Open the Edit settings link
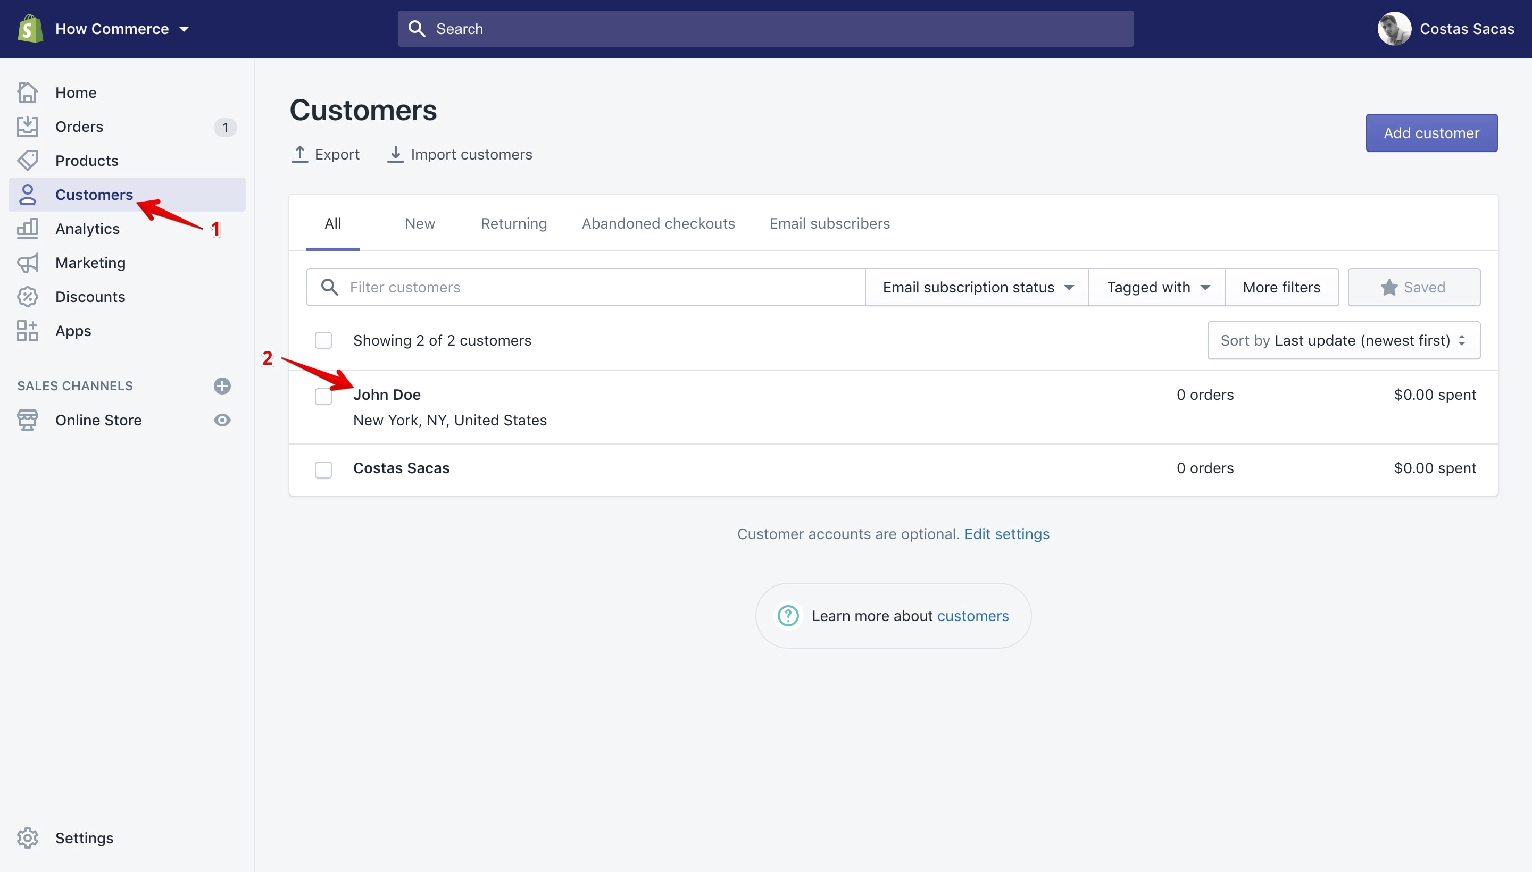This screenshot has width=1532, height=872. [1006, 534]
